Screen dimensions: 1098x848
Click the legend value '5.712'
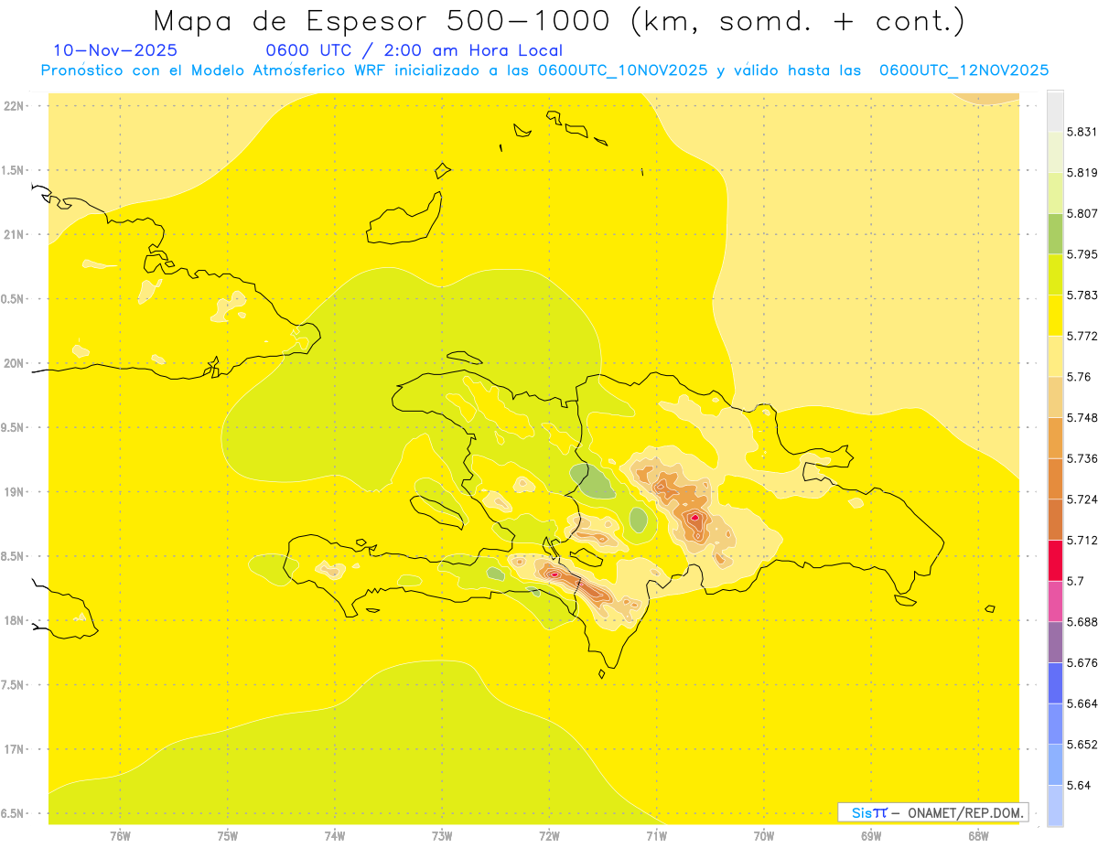click(x=1081, y=540)
